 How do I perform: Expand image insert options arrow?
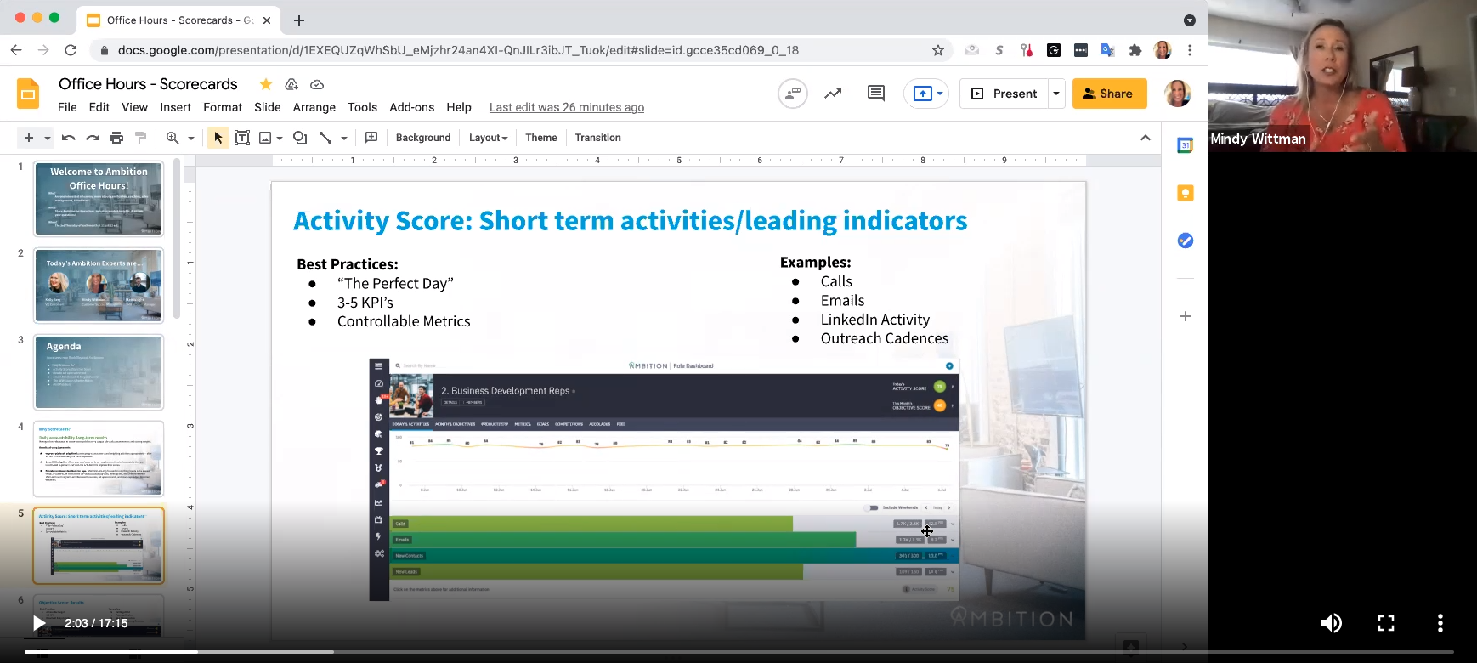point(280,138)
